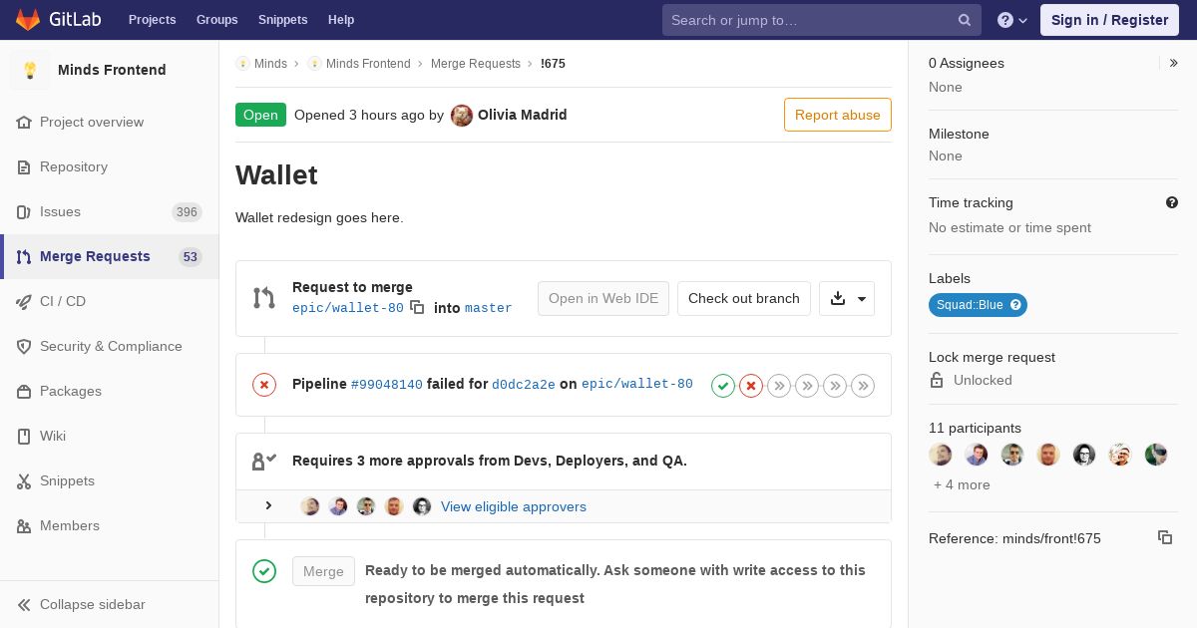
Task: Open epic/wallet-80 link in pipeline row
Action: [x=637, y=384]
